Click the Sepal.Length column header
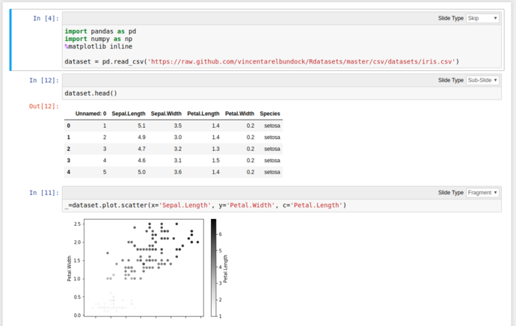Image resolution: width=516 pixels, height=326 pixels. click(x=129, y=114)
